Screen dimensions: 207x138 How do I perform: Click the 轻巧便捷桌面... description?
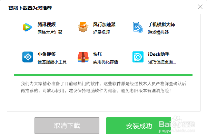click(162, 62)
